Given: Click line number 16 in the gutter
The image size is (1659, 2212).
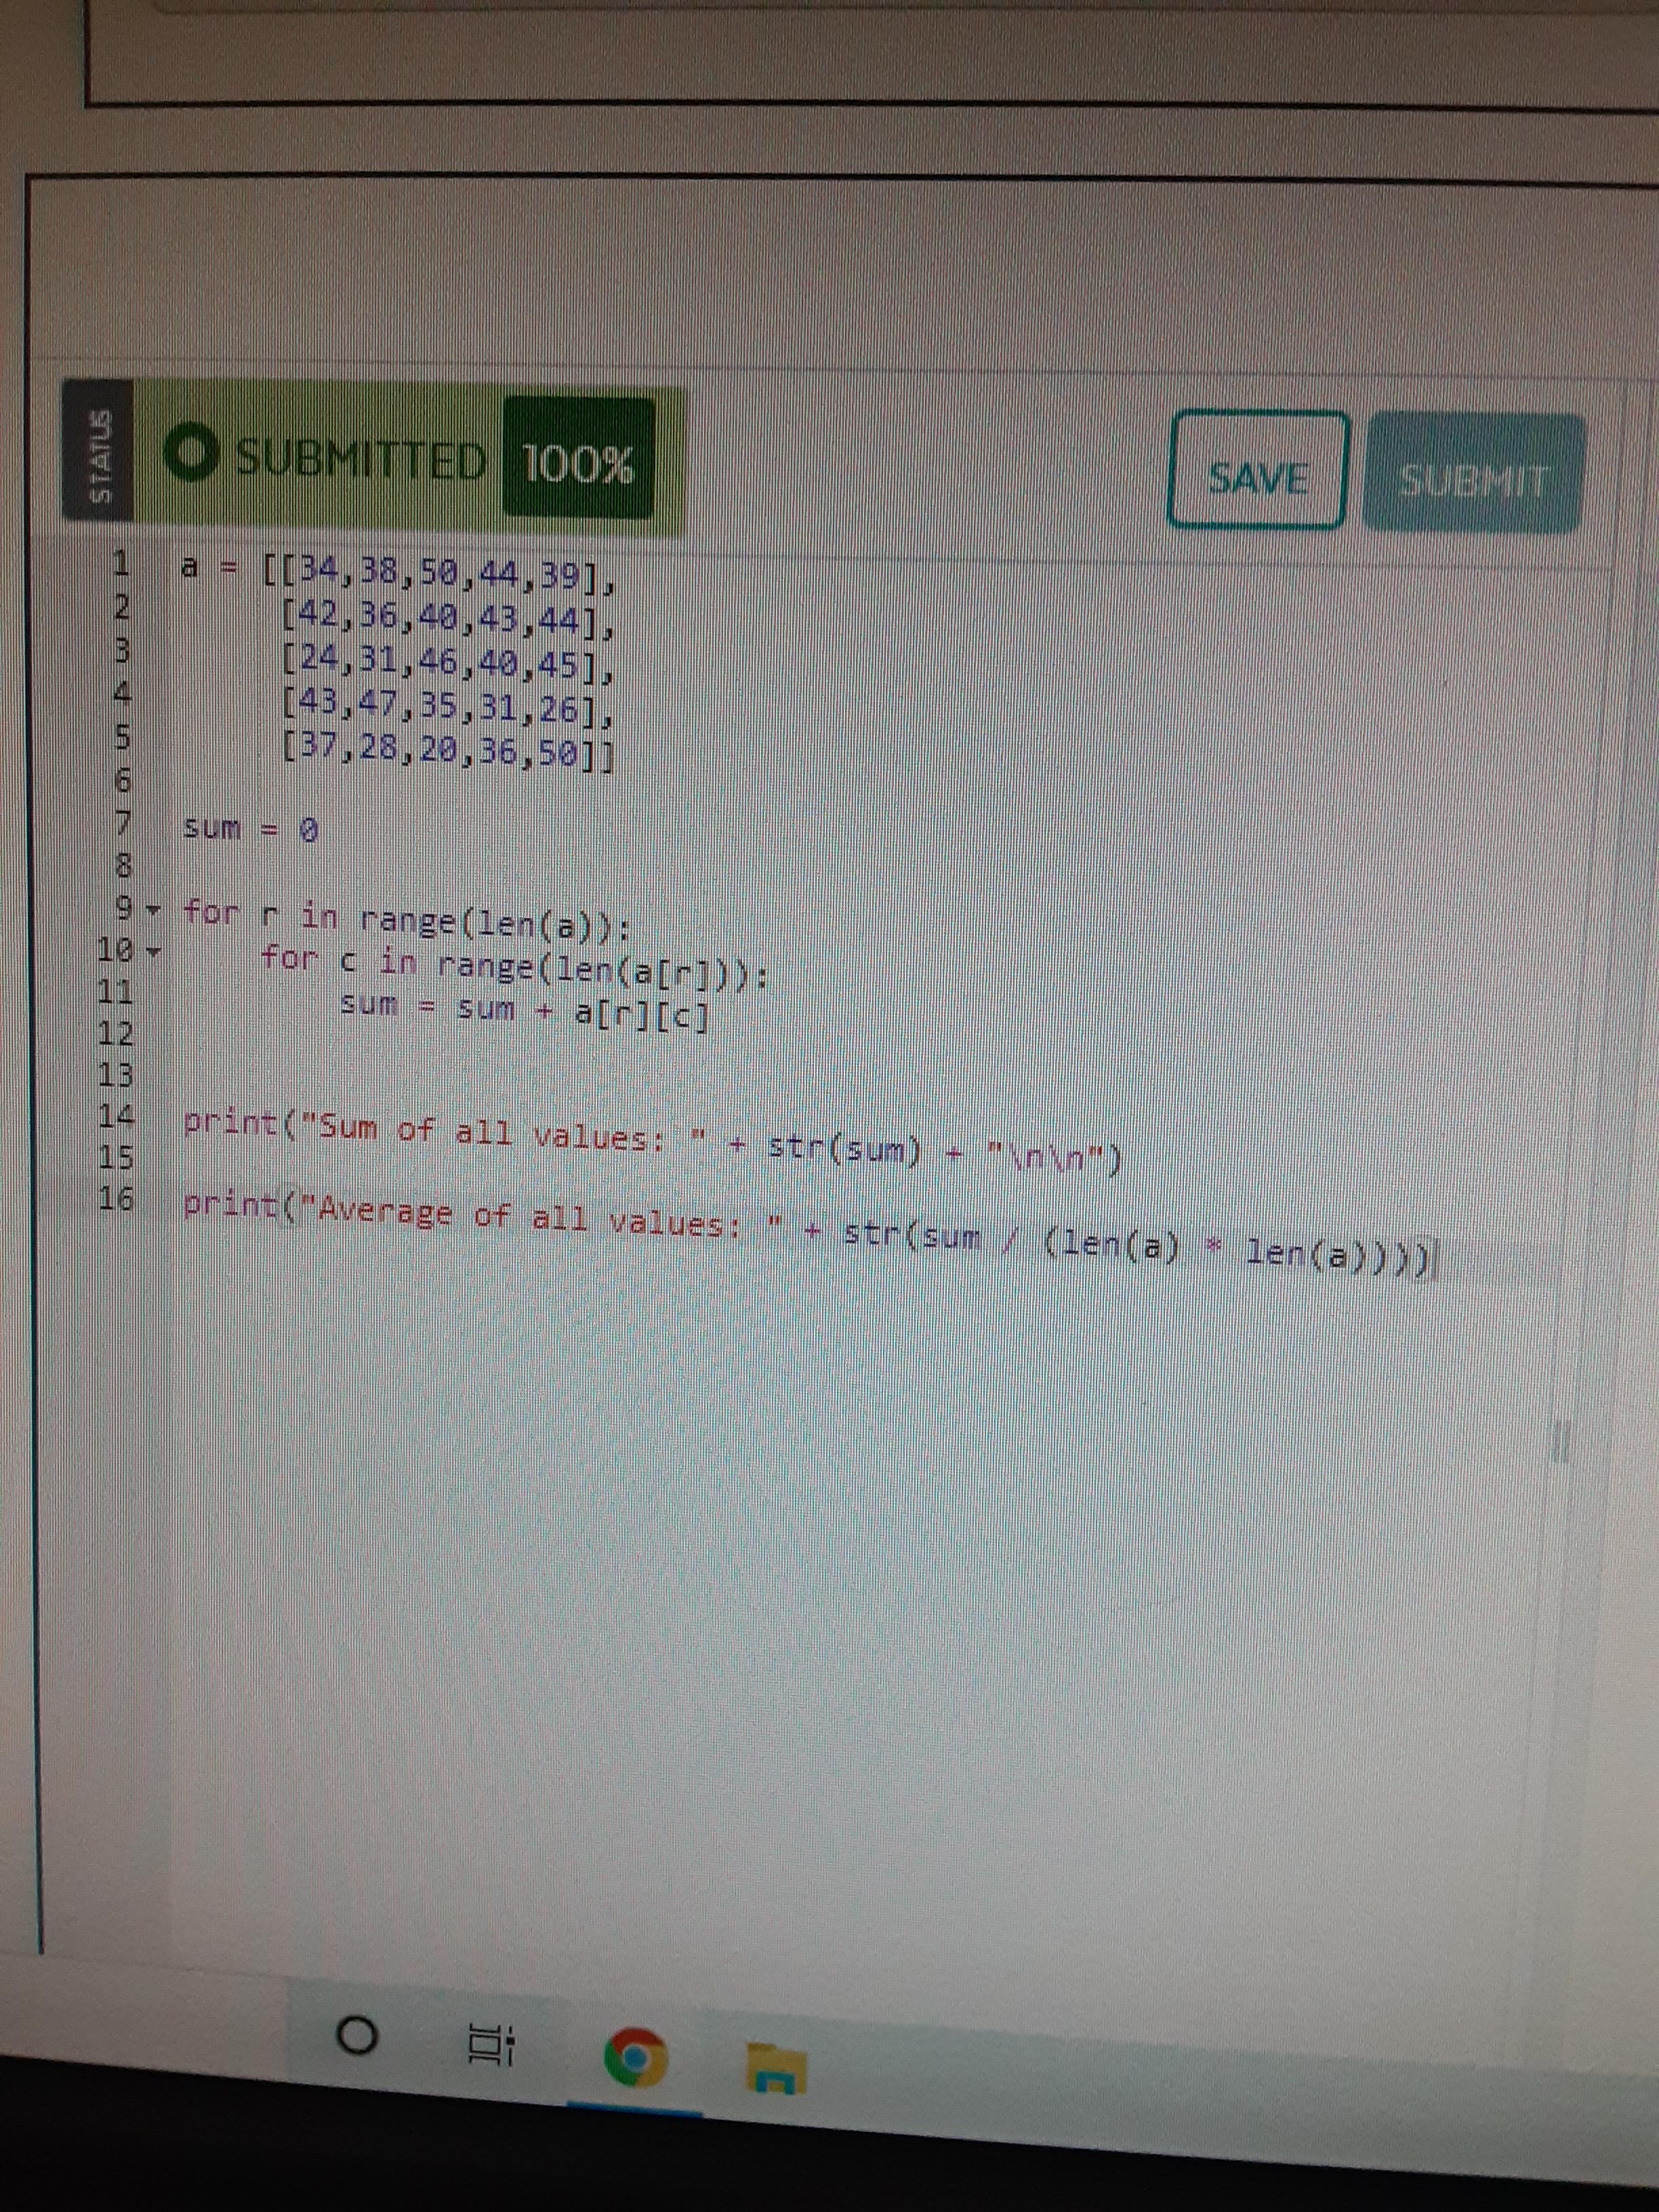Looking at the screenshot, I should [x=116, y=1198].
